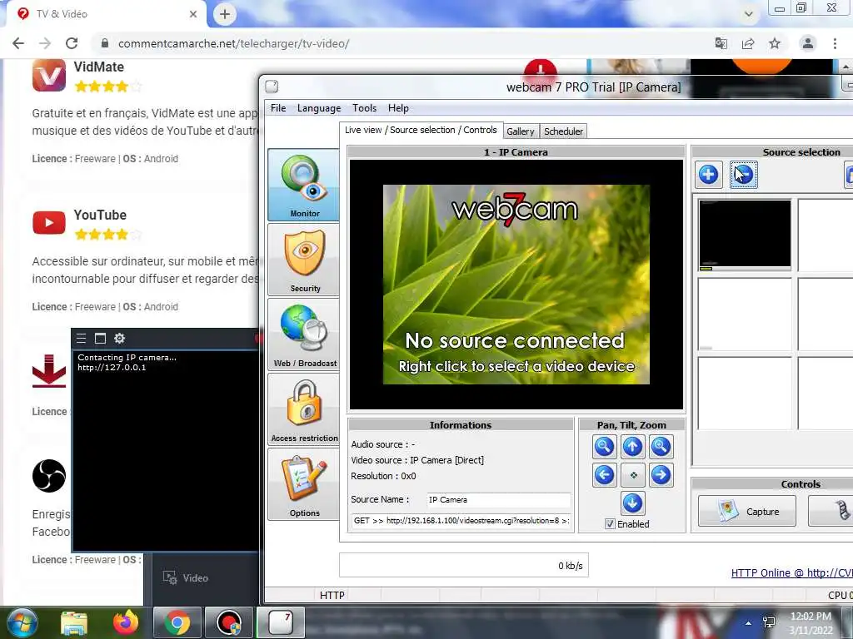This screenshot has height=639, width=853.
Task: Bookmark the page with the star icon
Action: pyautogui.click(x=775, y=43)
